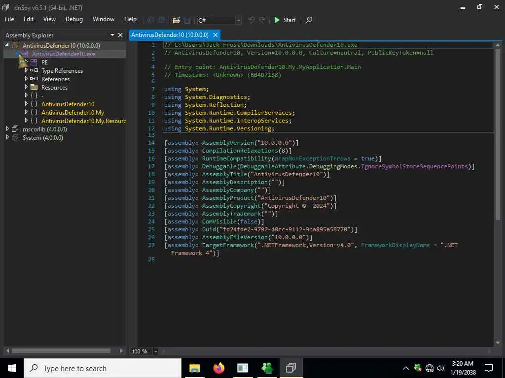Expand the "-" namespace node

(x=26, y=95)
